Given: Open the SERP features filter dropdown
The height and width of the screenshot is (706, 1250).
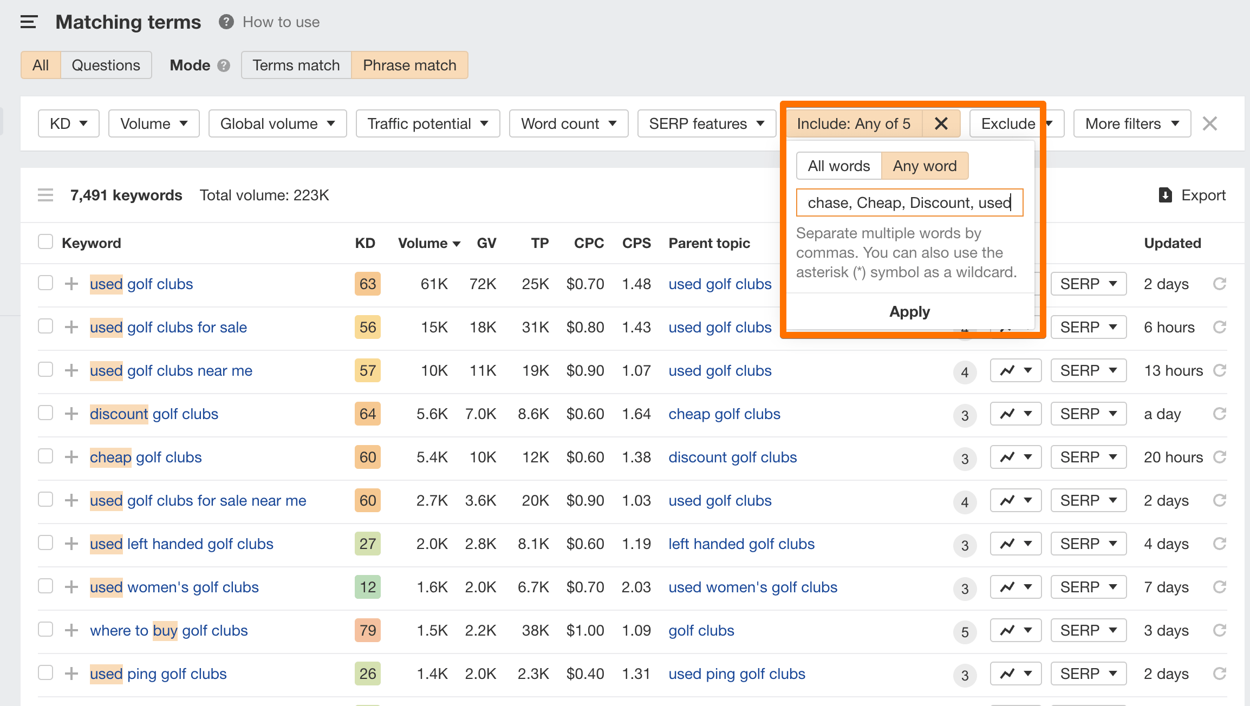Looking at the screenshot, I should coord(706,123).
